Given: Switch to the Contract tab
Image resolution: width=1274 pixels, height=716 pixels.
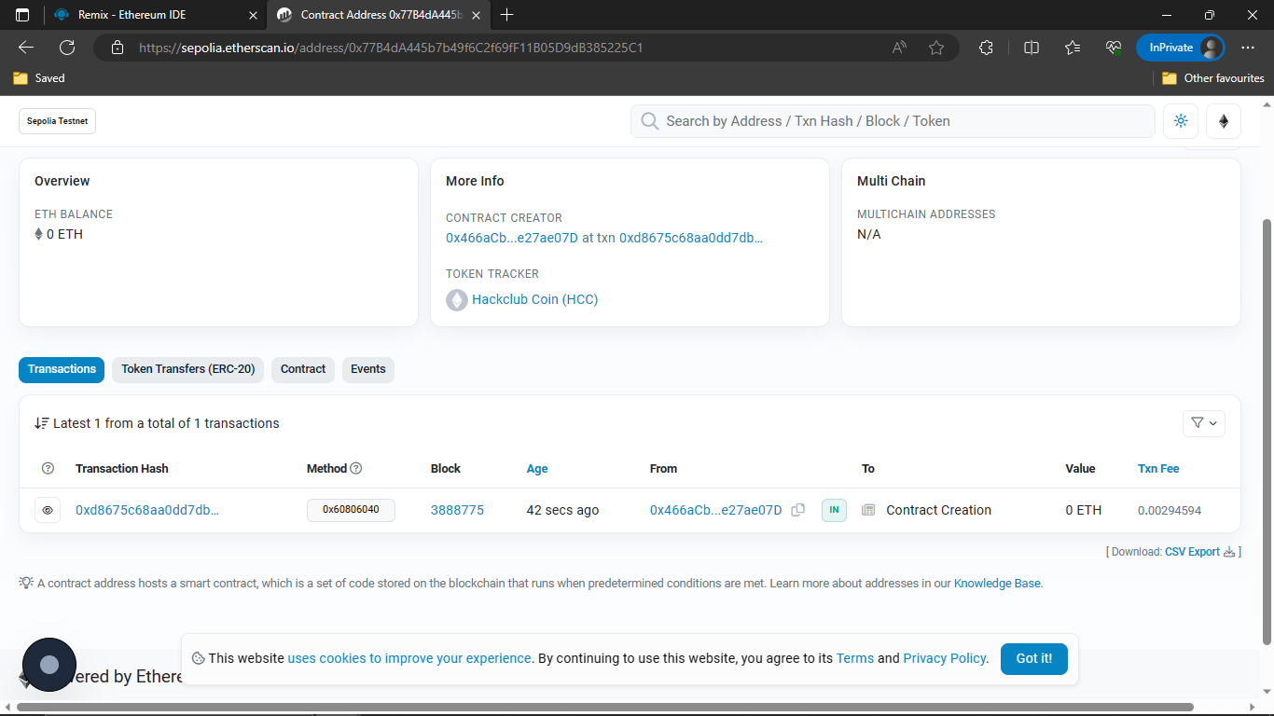Looking at the screenshot, I should 303,369.
